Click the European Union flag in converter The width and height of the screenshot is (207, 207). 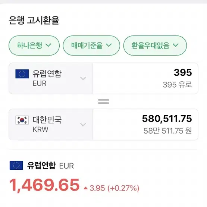click(22, 74)
